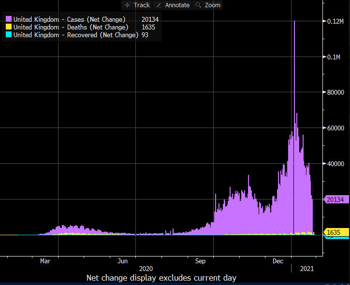Click the 80000 y-axis label
The height and width of the screenshot is (285, 350).
coord(335,92)
